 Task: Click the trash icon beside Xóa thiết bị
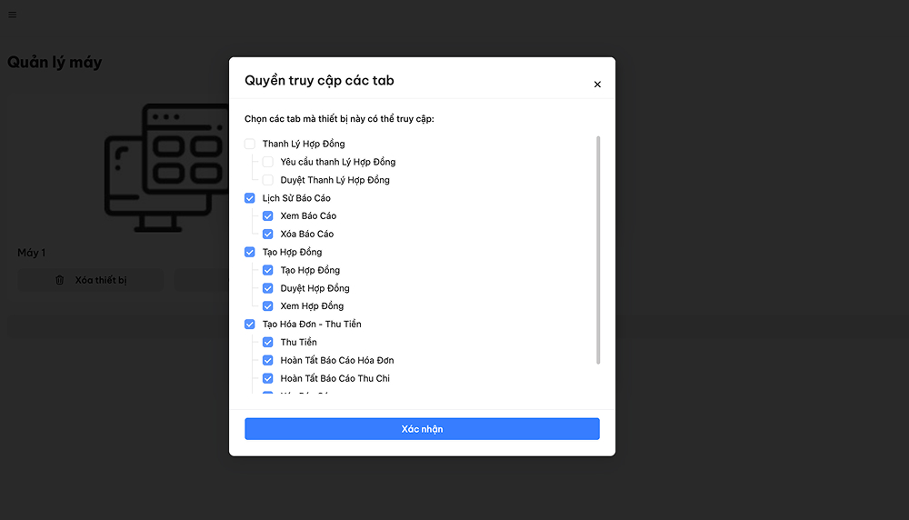(x=60, y=280)
